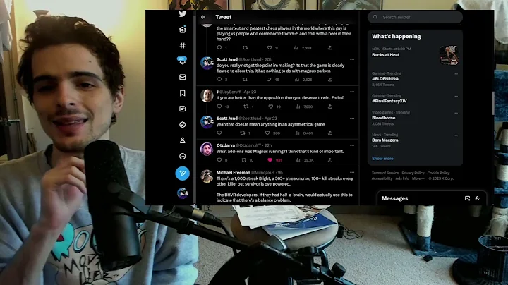Retweet JaySoruff's 'If you are better' tweet
508x285 pixels.
point(246,107)
